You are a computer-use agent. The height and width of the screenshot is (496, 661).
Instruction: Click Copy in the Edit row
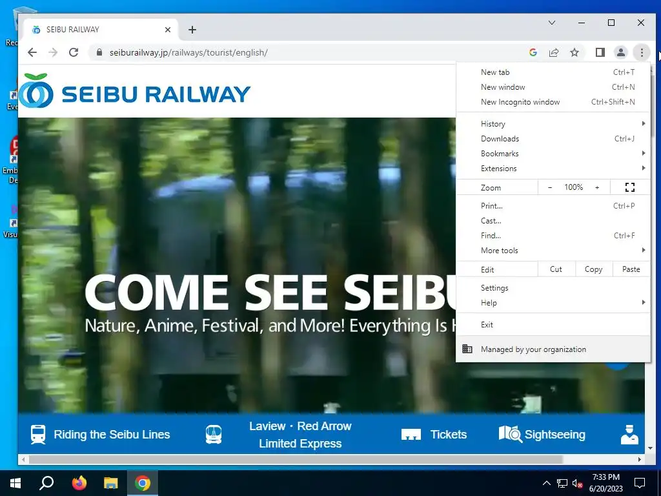point(594,269)
